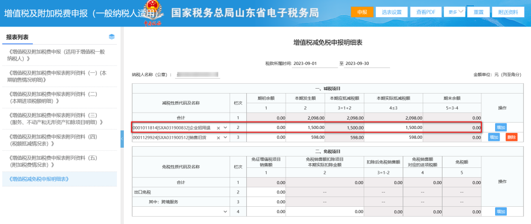Click 增加 on reduction row 2
531x224 pixels.
[501, 128]
